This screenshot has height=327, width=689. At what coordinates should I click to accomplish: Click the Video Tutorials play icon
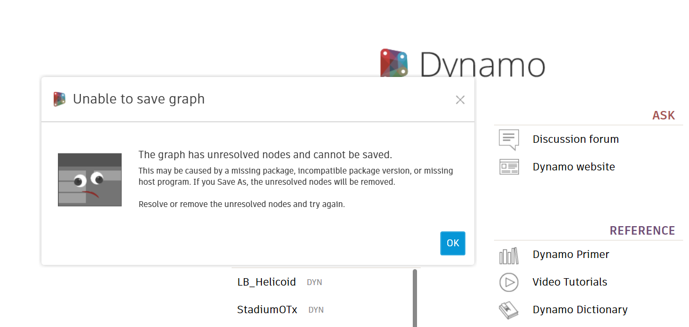[x=508, y=282]
